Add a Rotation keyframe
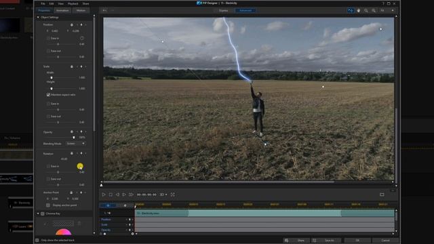Image resolution: width=434 pixels, height=244 pixels. 81,154
